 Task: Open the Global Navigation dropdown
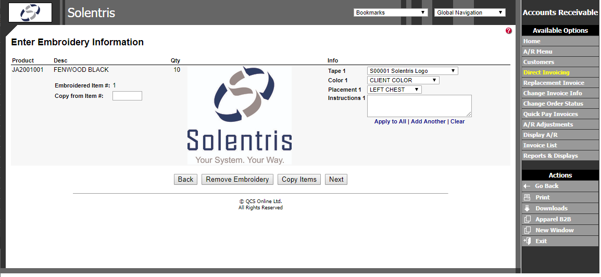click(x=470, y=12)
